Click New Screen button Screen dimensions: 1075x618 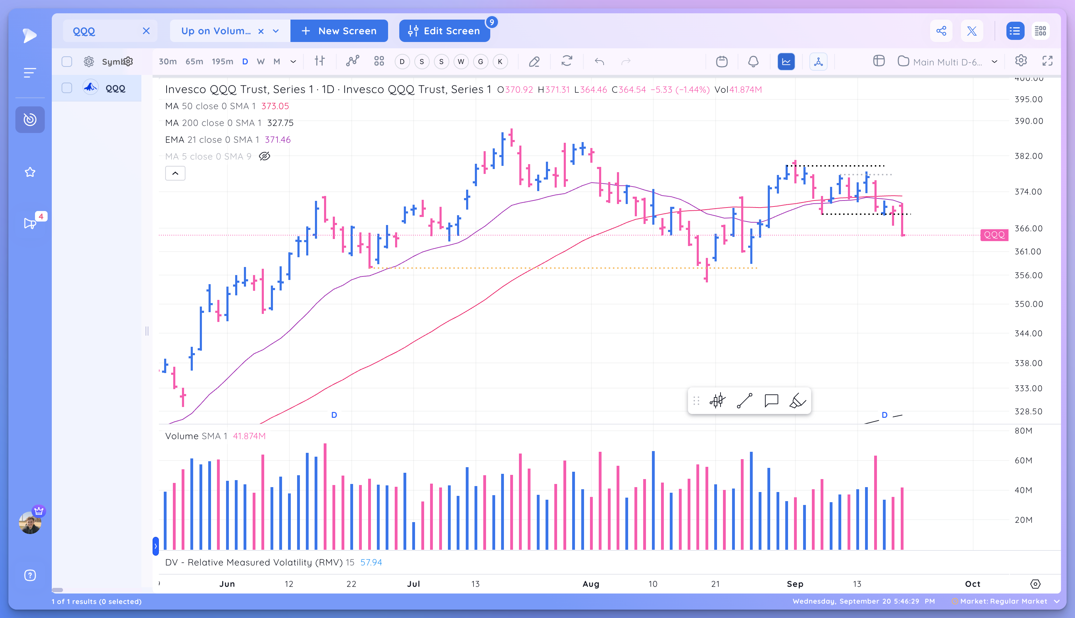coord(339,31)
